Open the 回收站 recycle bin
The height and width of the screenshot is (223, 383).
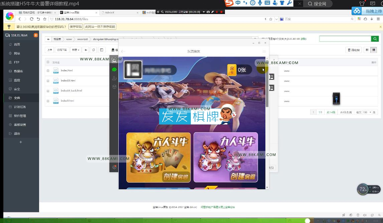tap(354, 50)
